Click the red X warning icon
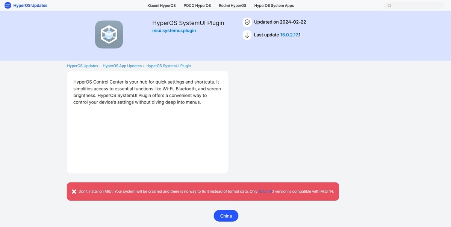 74,192
